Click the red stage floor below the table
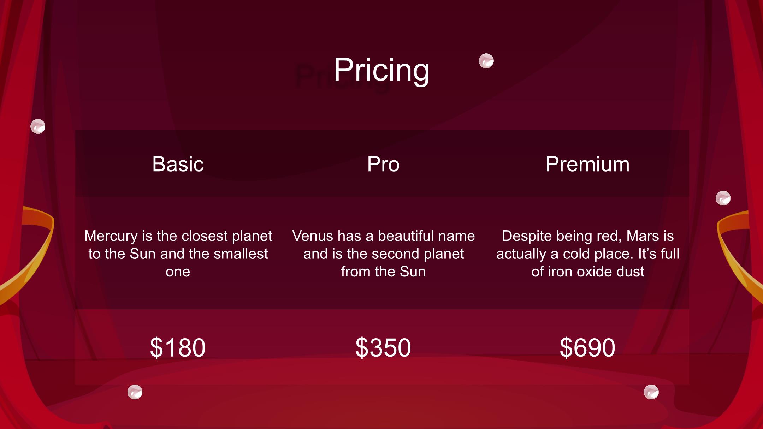The width and height of the screenshot is (763, 429). click(x=381, y=406)
